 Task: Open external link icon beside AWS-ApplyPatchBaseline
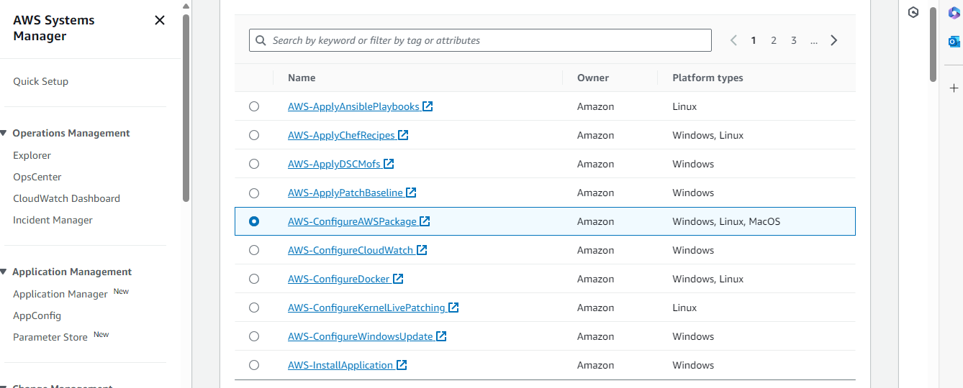411,193
